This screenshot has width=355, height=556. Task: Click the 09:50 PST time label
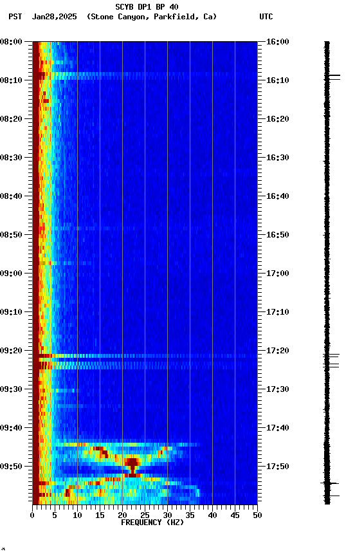coord(11,467)
